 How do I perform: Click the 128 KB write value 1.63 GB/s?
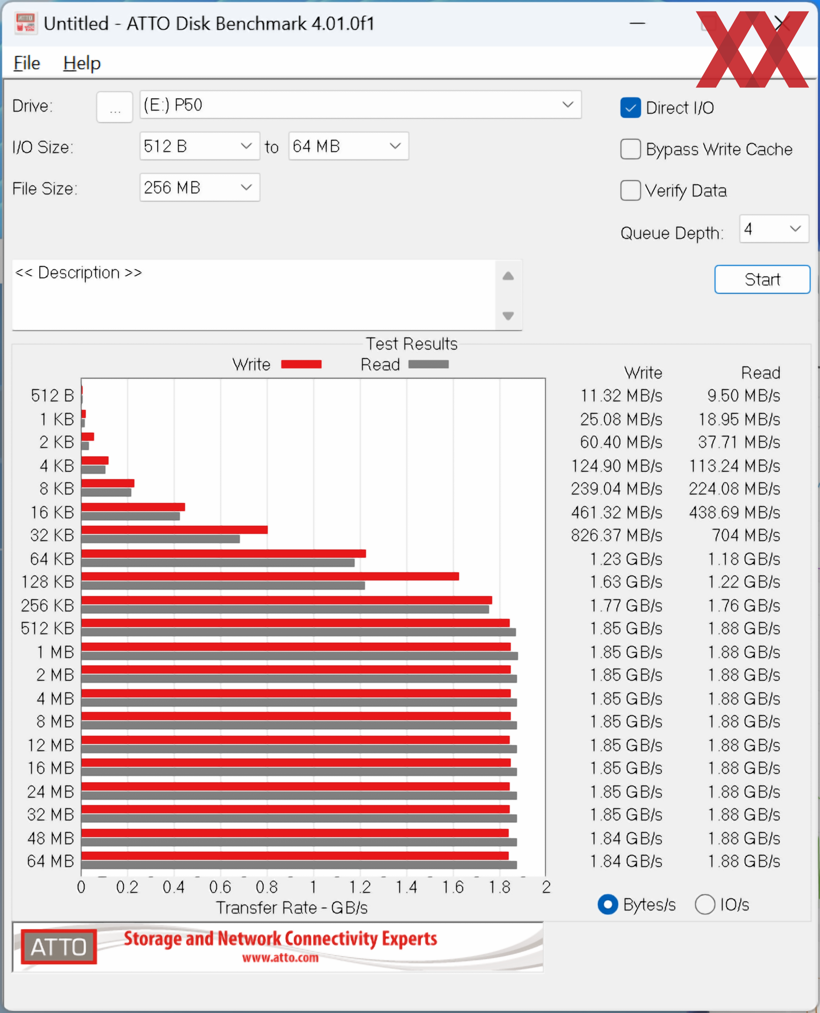click(x=626, y=582)
